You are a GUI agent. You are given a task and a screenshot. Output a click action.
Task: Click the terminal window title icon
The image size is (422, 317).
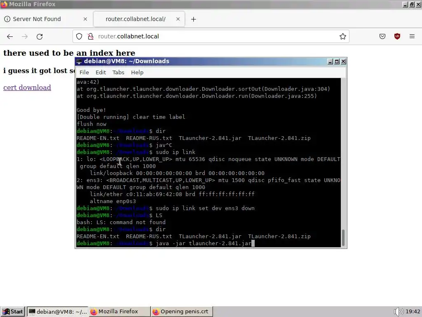(79, 61)
